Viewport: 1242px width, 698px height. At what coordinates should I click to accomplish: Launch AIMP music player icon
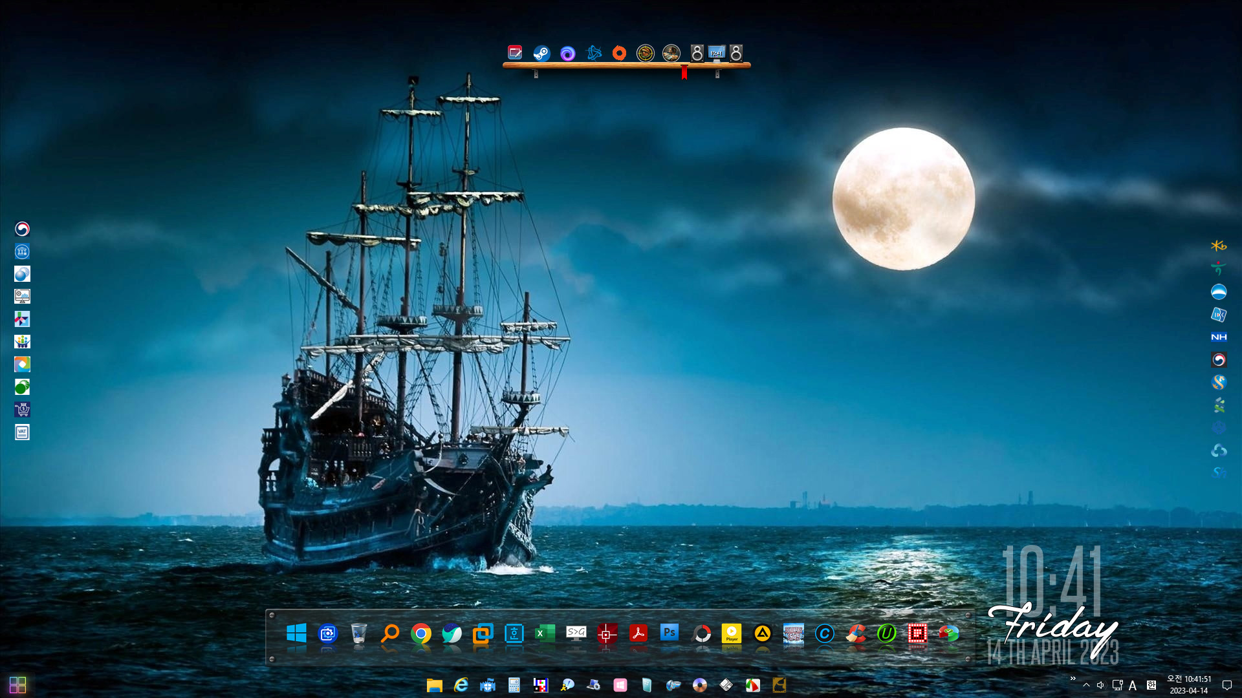(x=763, y=633)
